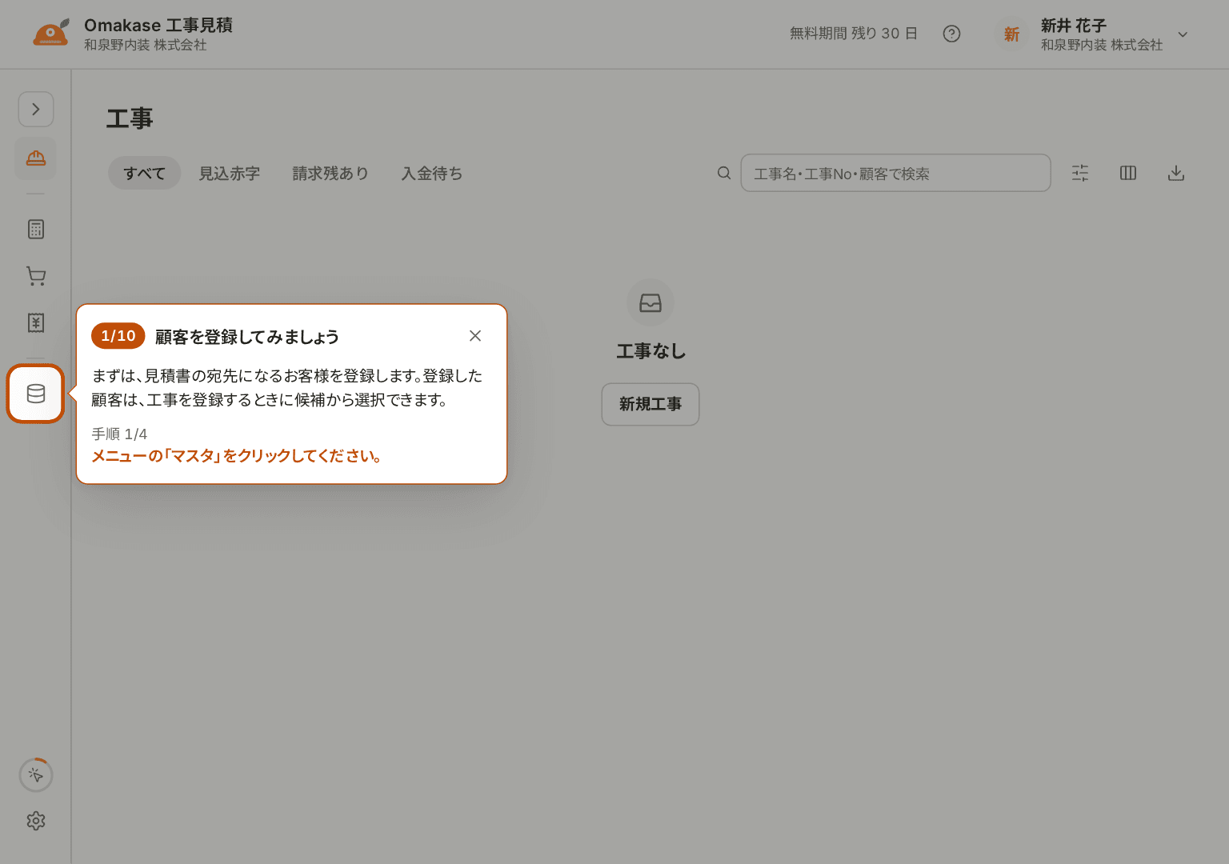Click the construction search input field
The height and width of the screenshot is (864, 1229).
pyautogui.click(x=896, y=173)
